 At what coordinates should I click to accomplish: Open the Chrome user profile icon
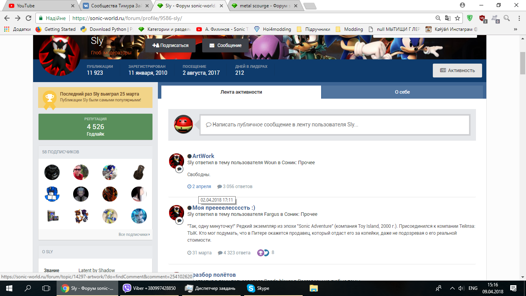pos(462,5)
